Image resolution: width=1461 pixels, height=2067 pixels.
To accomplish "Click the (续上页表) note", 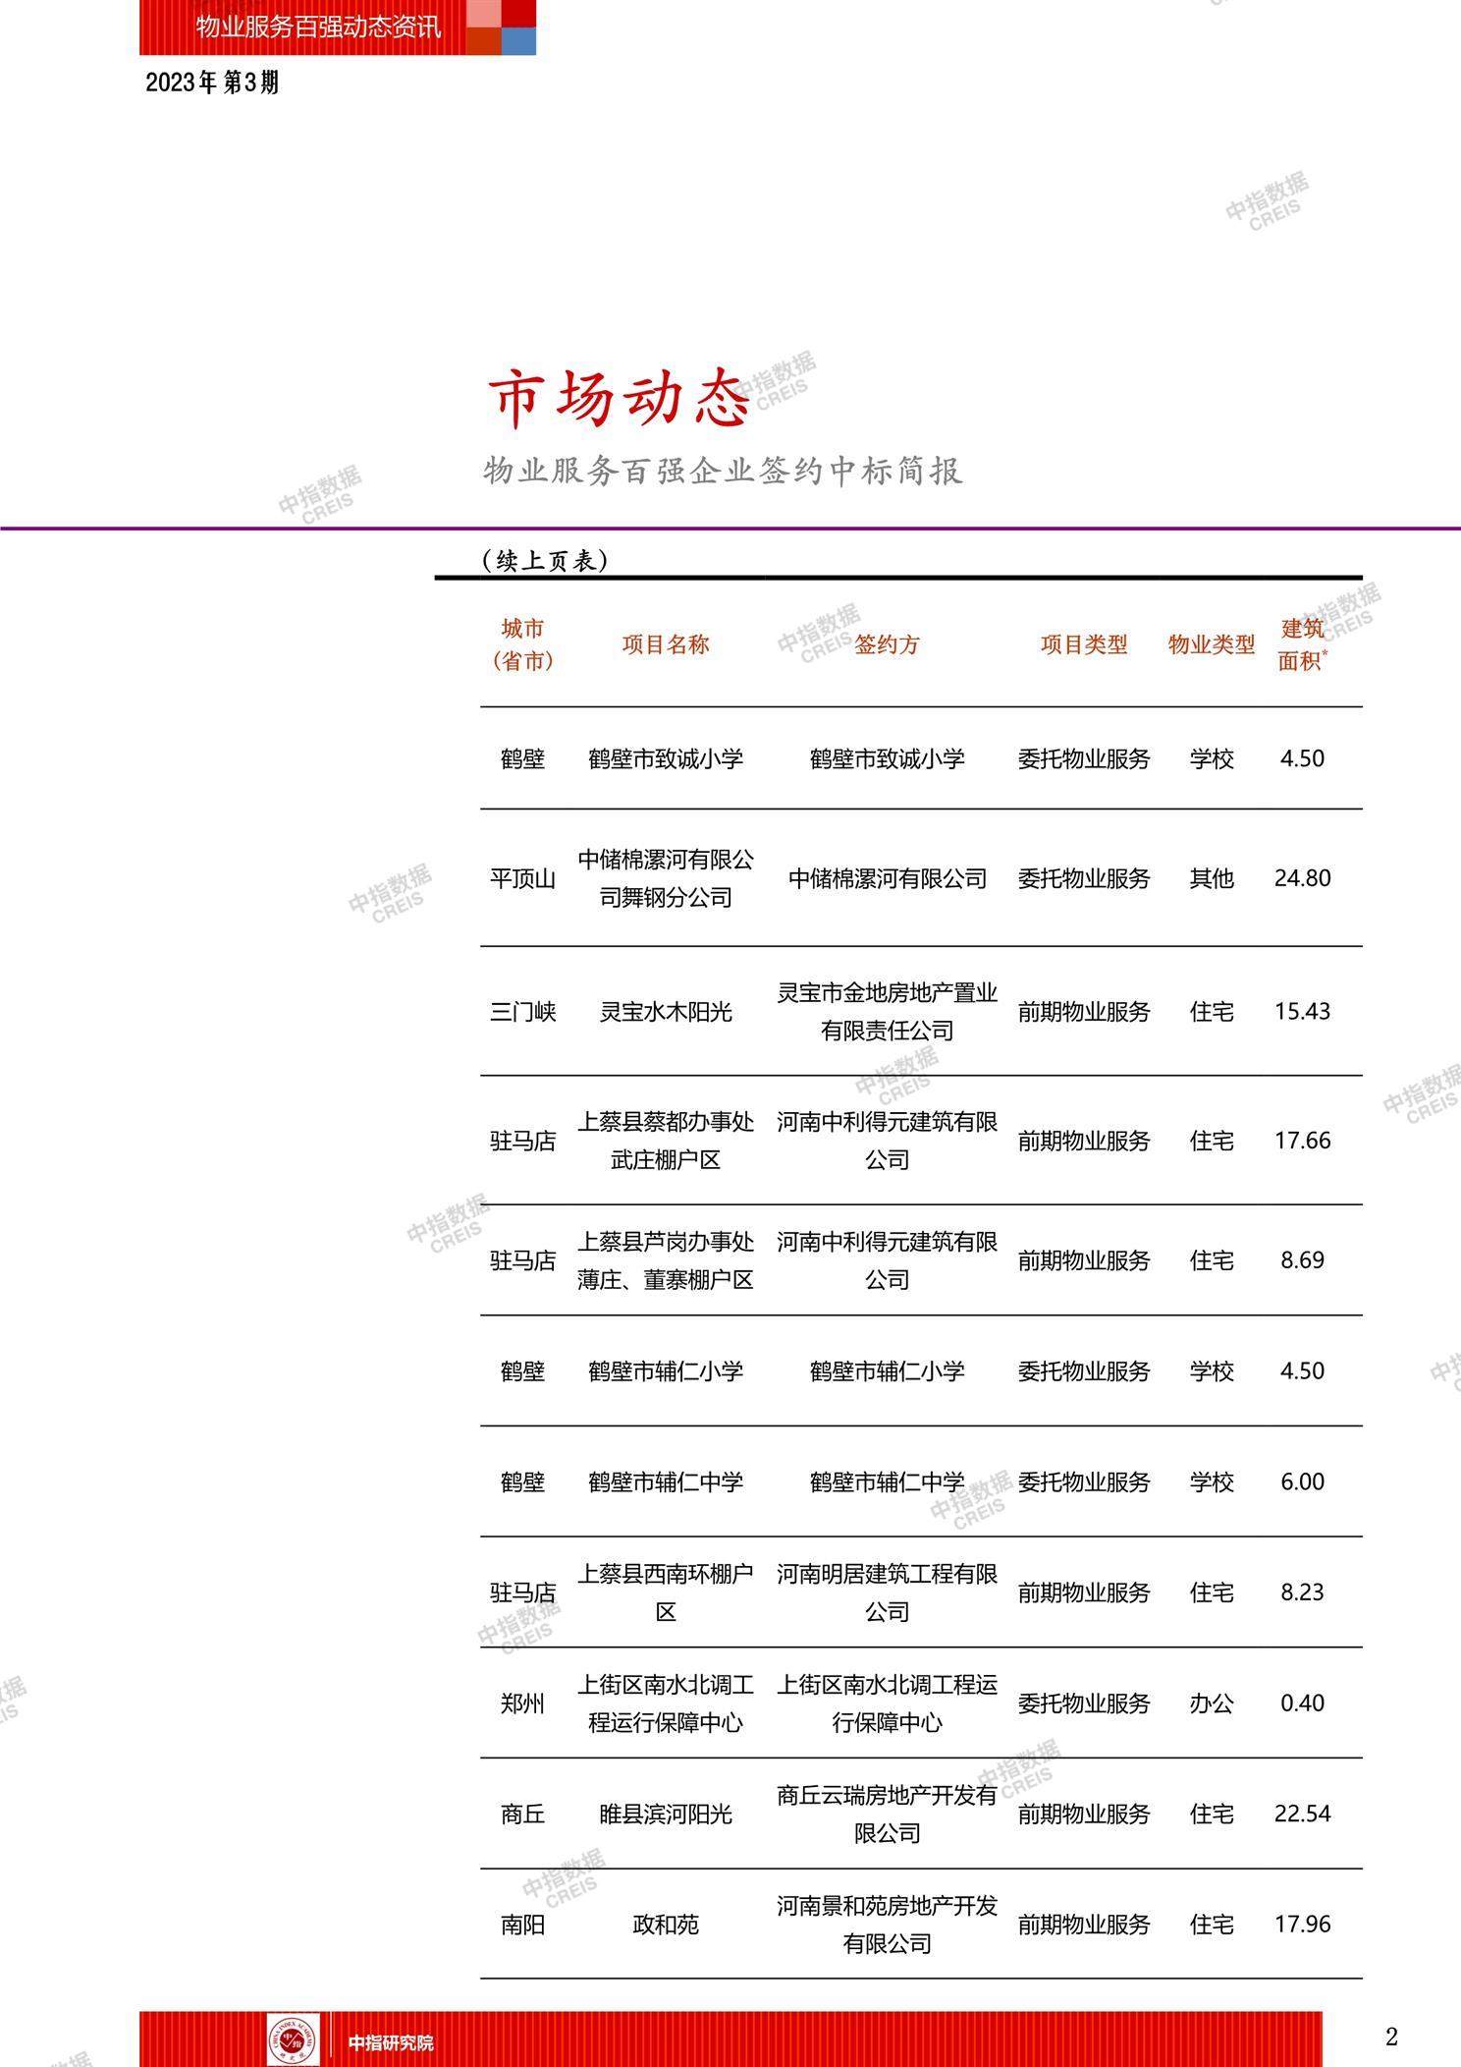I will coord(545,561).
